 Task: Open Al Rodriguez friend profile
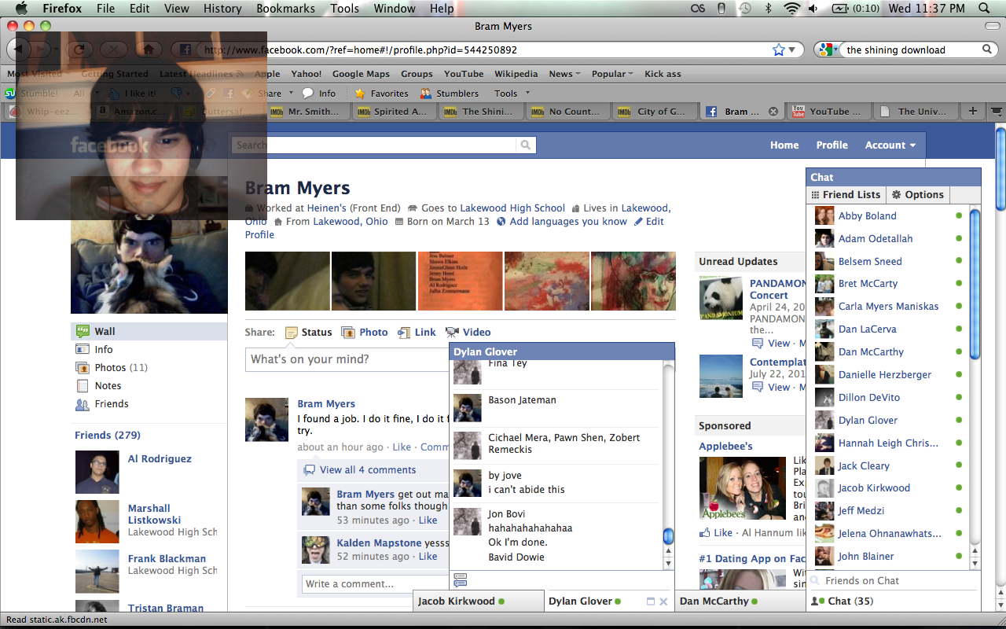(x=160, y=459)
